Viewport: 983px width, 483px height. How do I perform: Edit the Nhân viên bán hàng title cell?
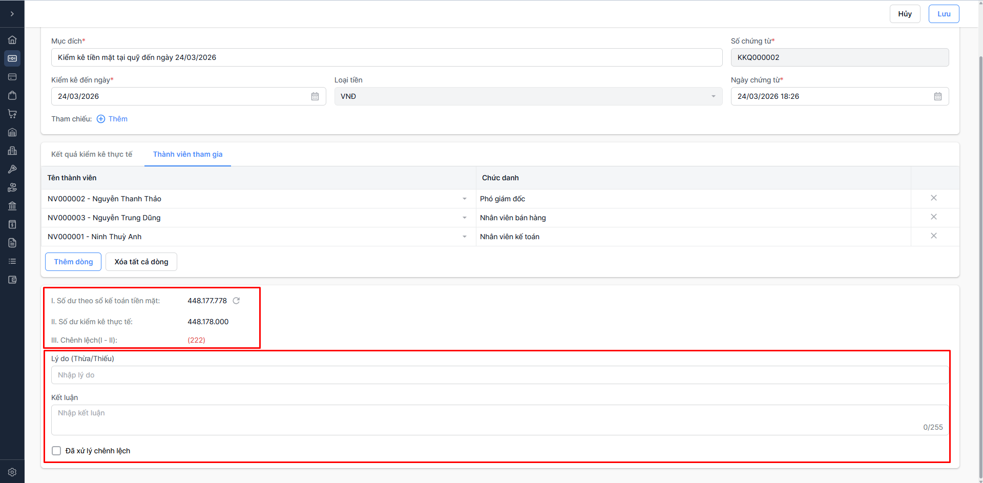pos(693,218)
